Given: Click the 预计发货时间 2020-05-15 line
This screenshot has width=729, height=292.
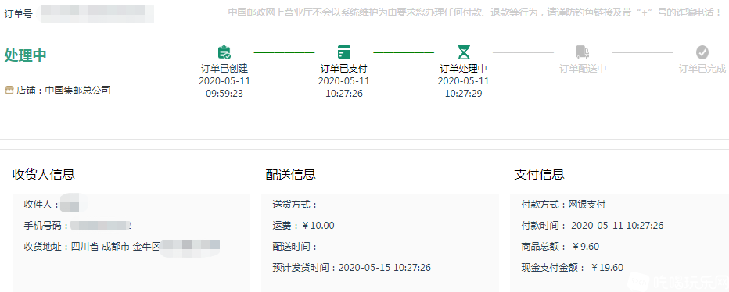Looking at the screenshot, I should (351, 267).
